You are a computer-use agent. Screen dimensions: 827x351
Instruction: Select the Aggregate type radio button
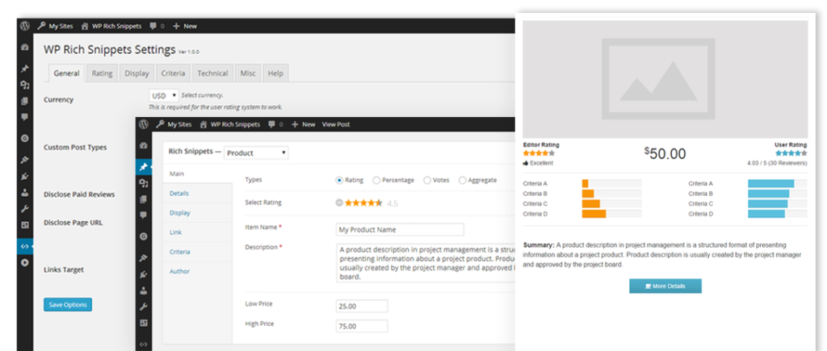coord(462,180)
